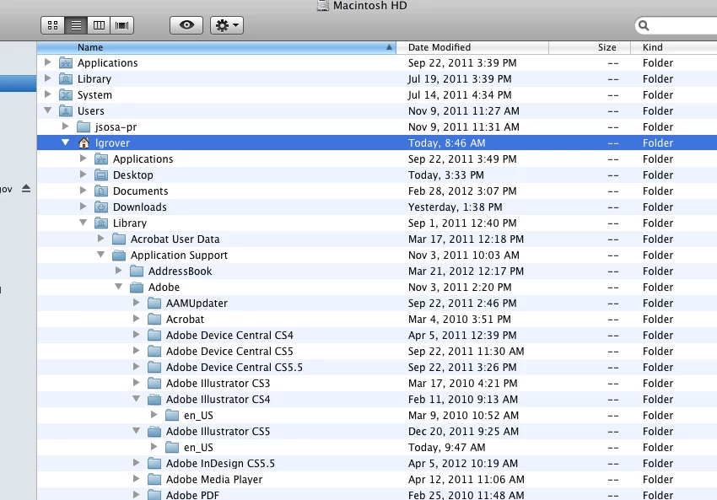Open Quick Look with the eye button
This screenshot has height=500, width=717.
186,25
